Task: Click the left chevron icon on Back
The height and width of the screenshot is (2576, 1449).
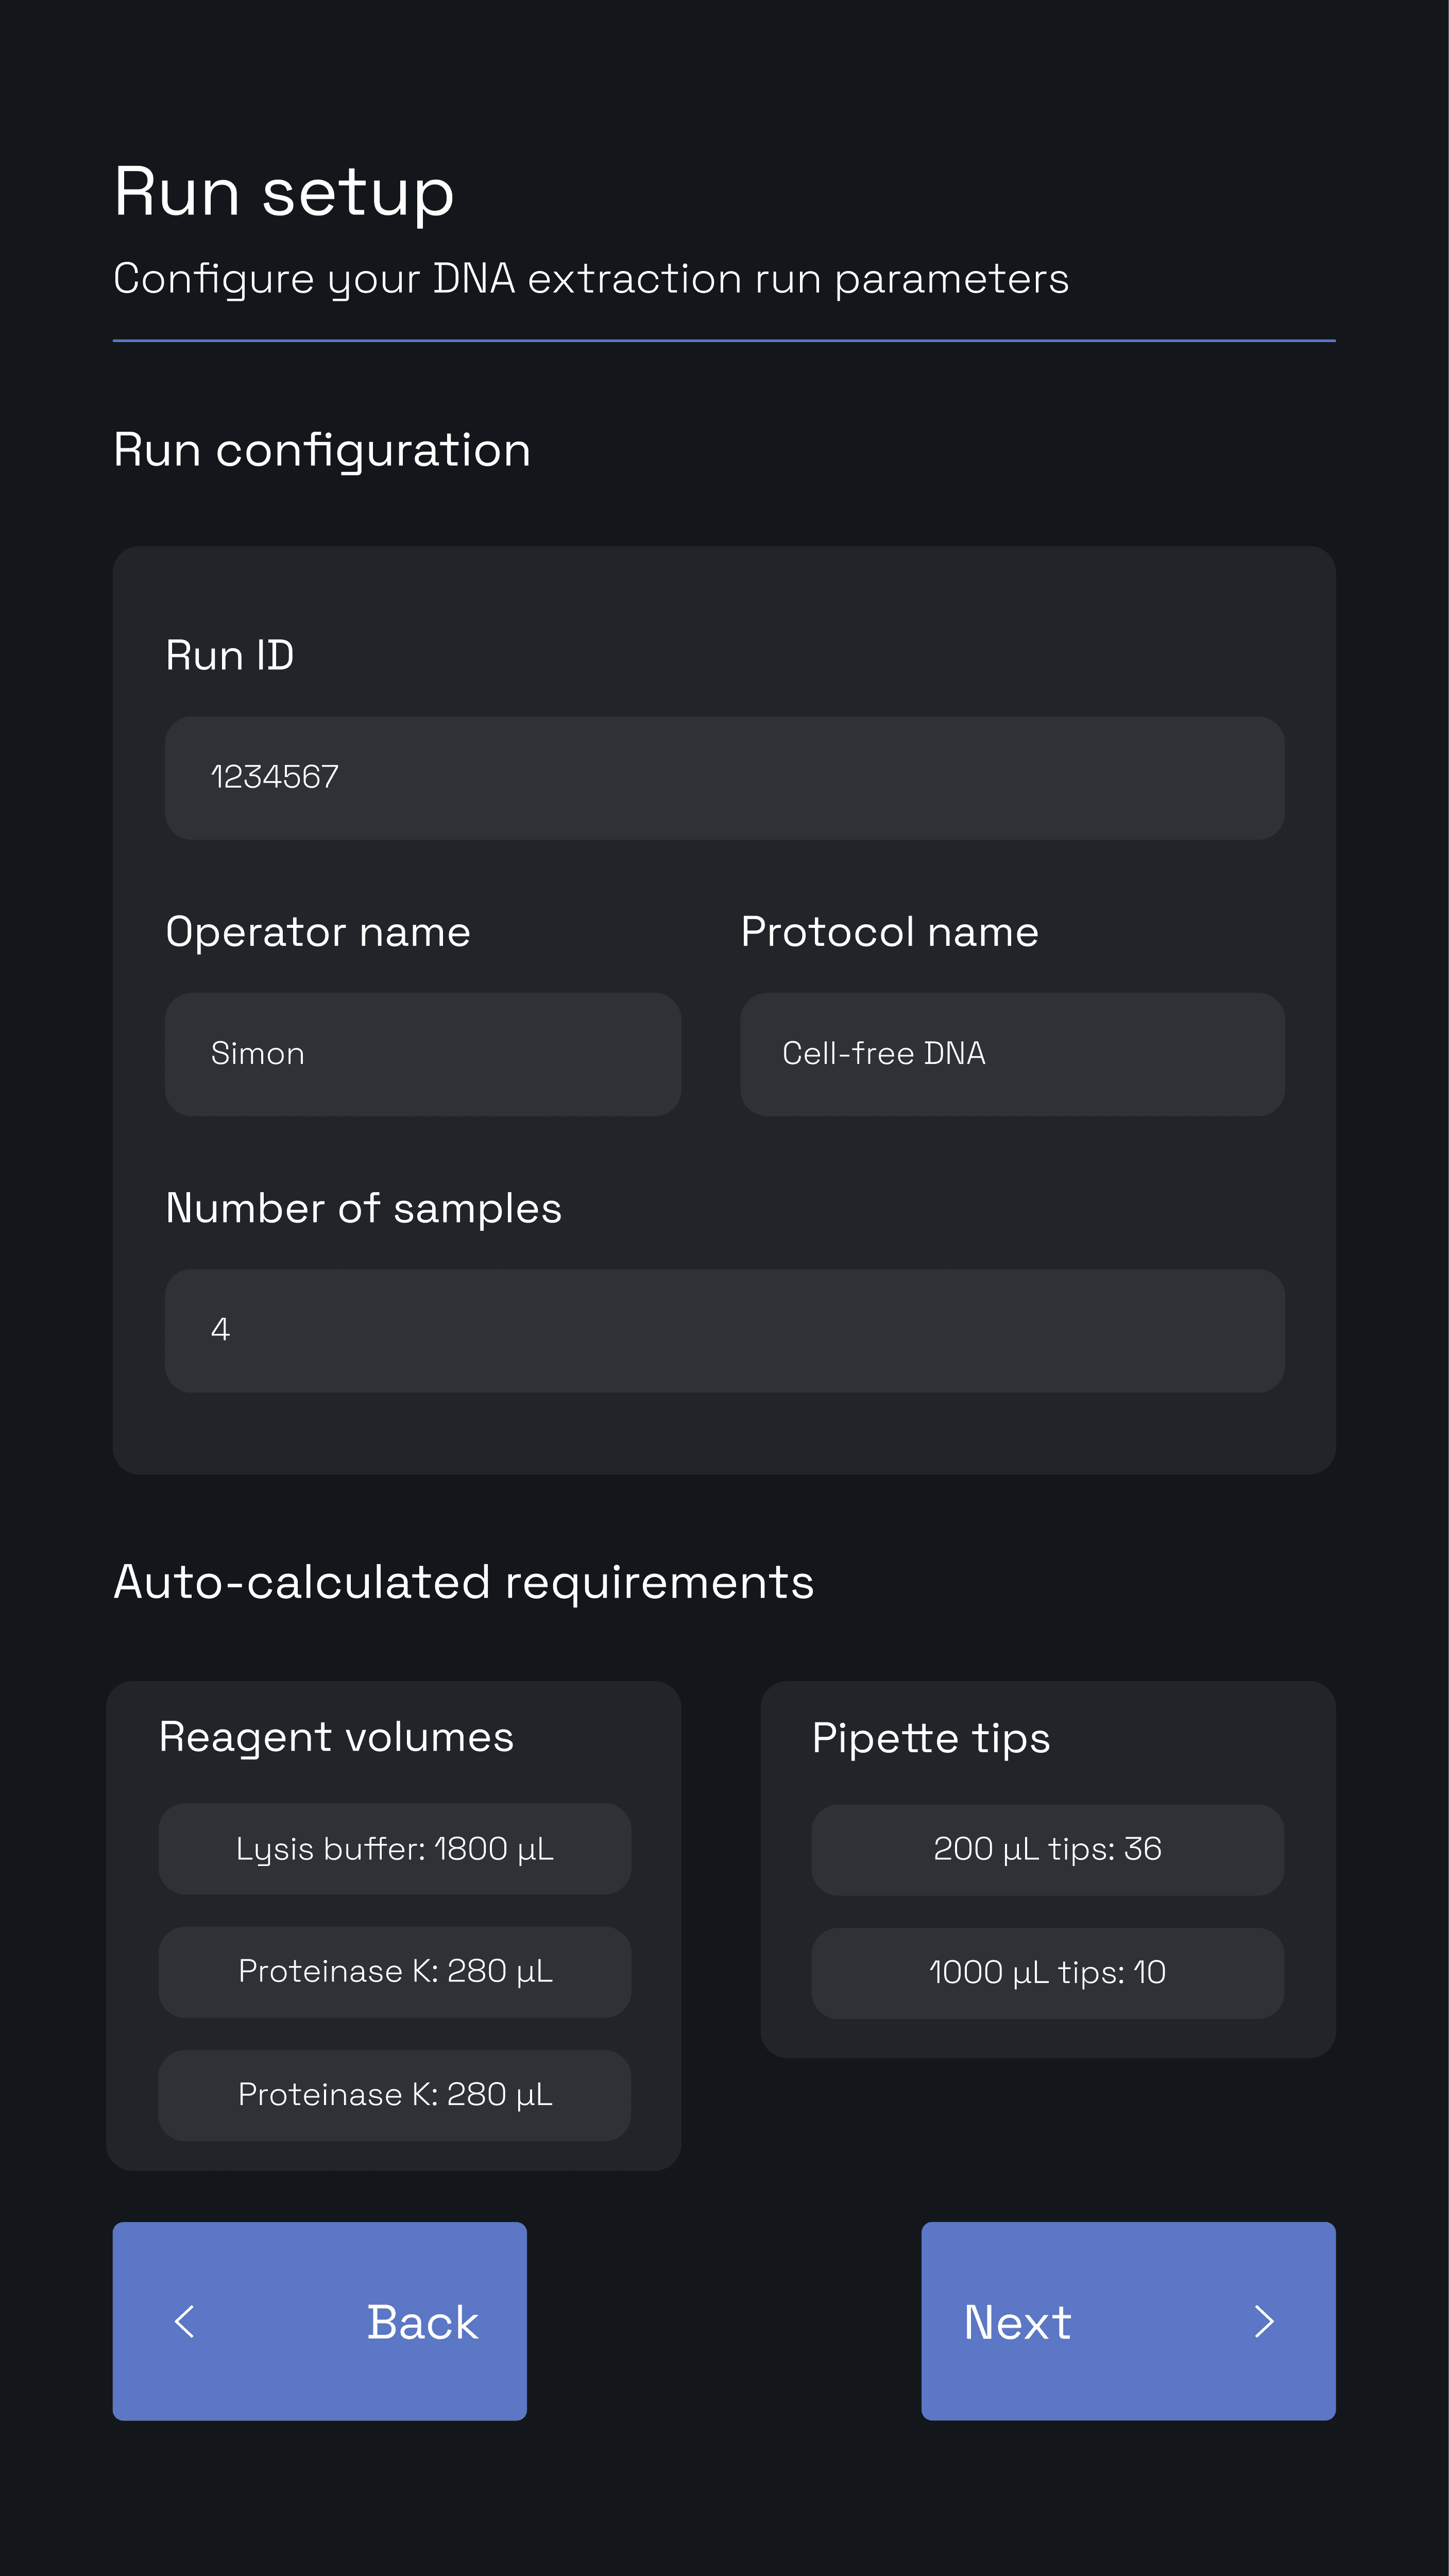Action: coord(185,2321)
